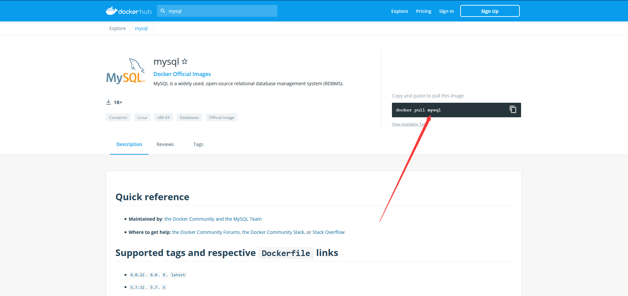628x296 pixels.
Task: Select the Container tag chip
Action: tap(118, 117)
